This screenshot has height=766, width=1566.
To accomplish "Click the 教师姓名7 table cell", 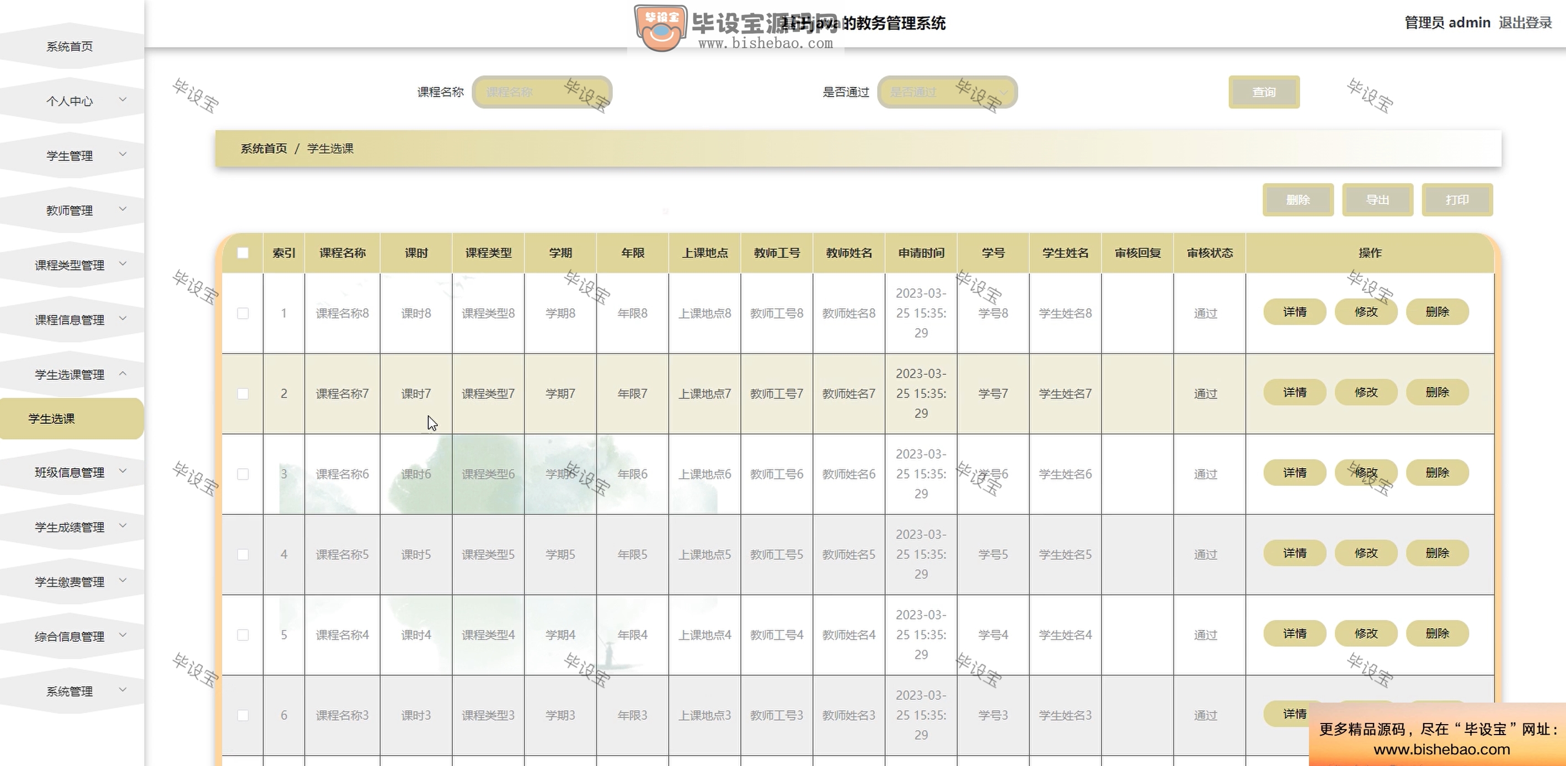I will point(849,394).
